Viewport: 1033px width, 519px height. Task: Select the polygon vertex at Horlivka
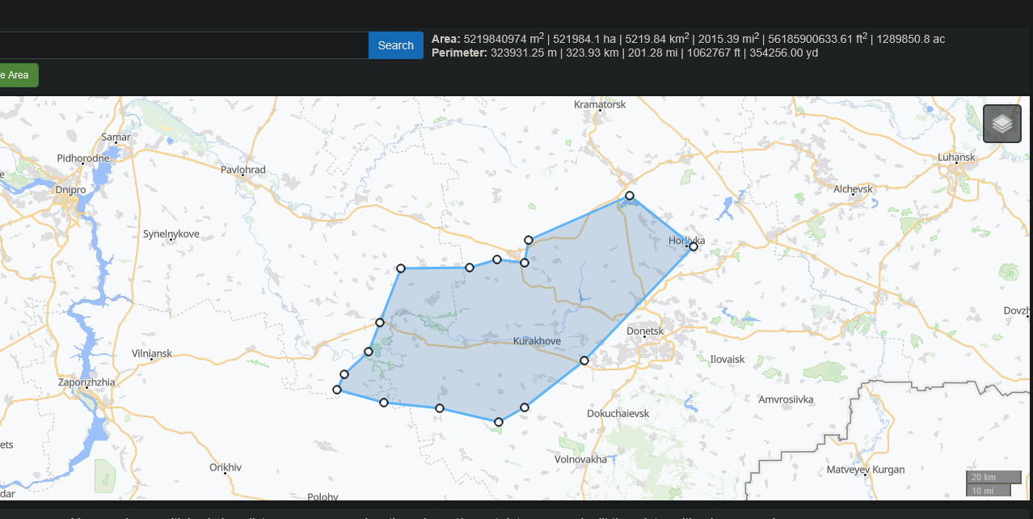pyautogui.click(x=694, y=247)
